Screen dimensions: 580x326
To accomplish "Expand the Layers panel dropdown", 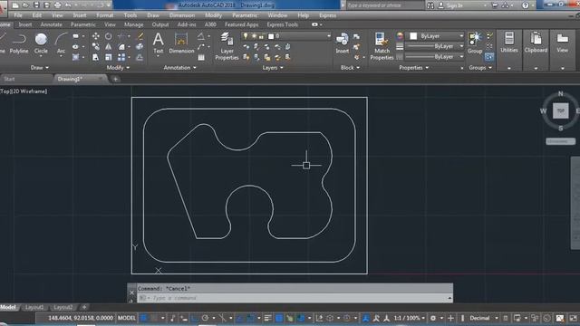I will point(273,68).
